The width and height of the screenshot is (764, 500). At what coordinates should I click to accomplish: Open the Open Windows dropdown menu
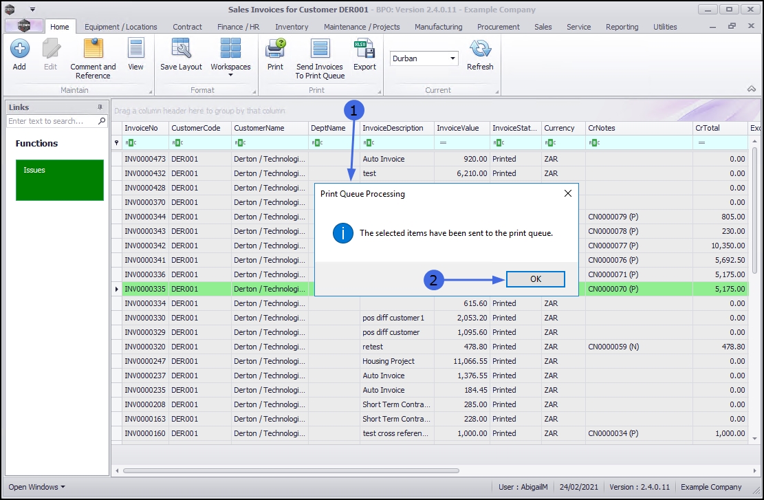click(37, 487)
